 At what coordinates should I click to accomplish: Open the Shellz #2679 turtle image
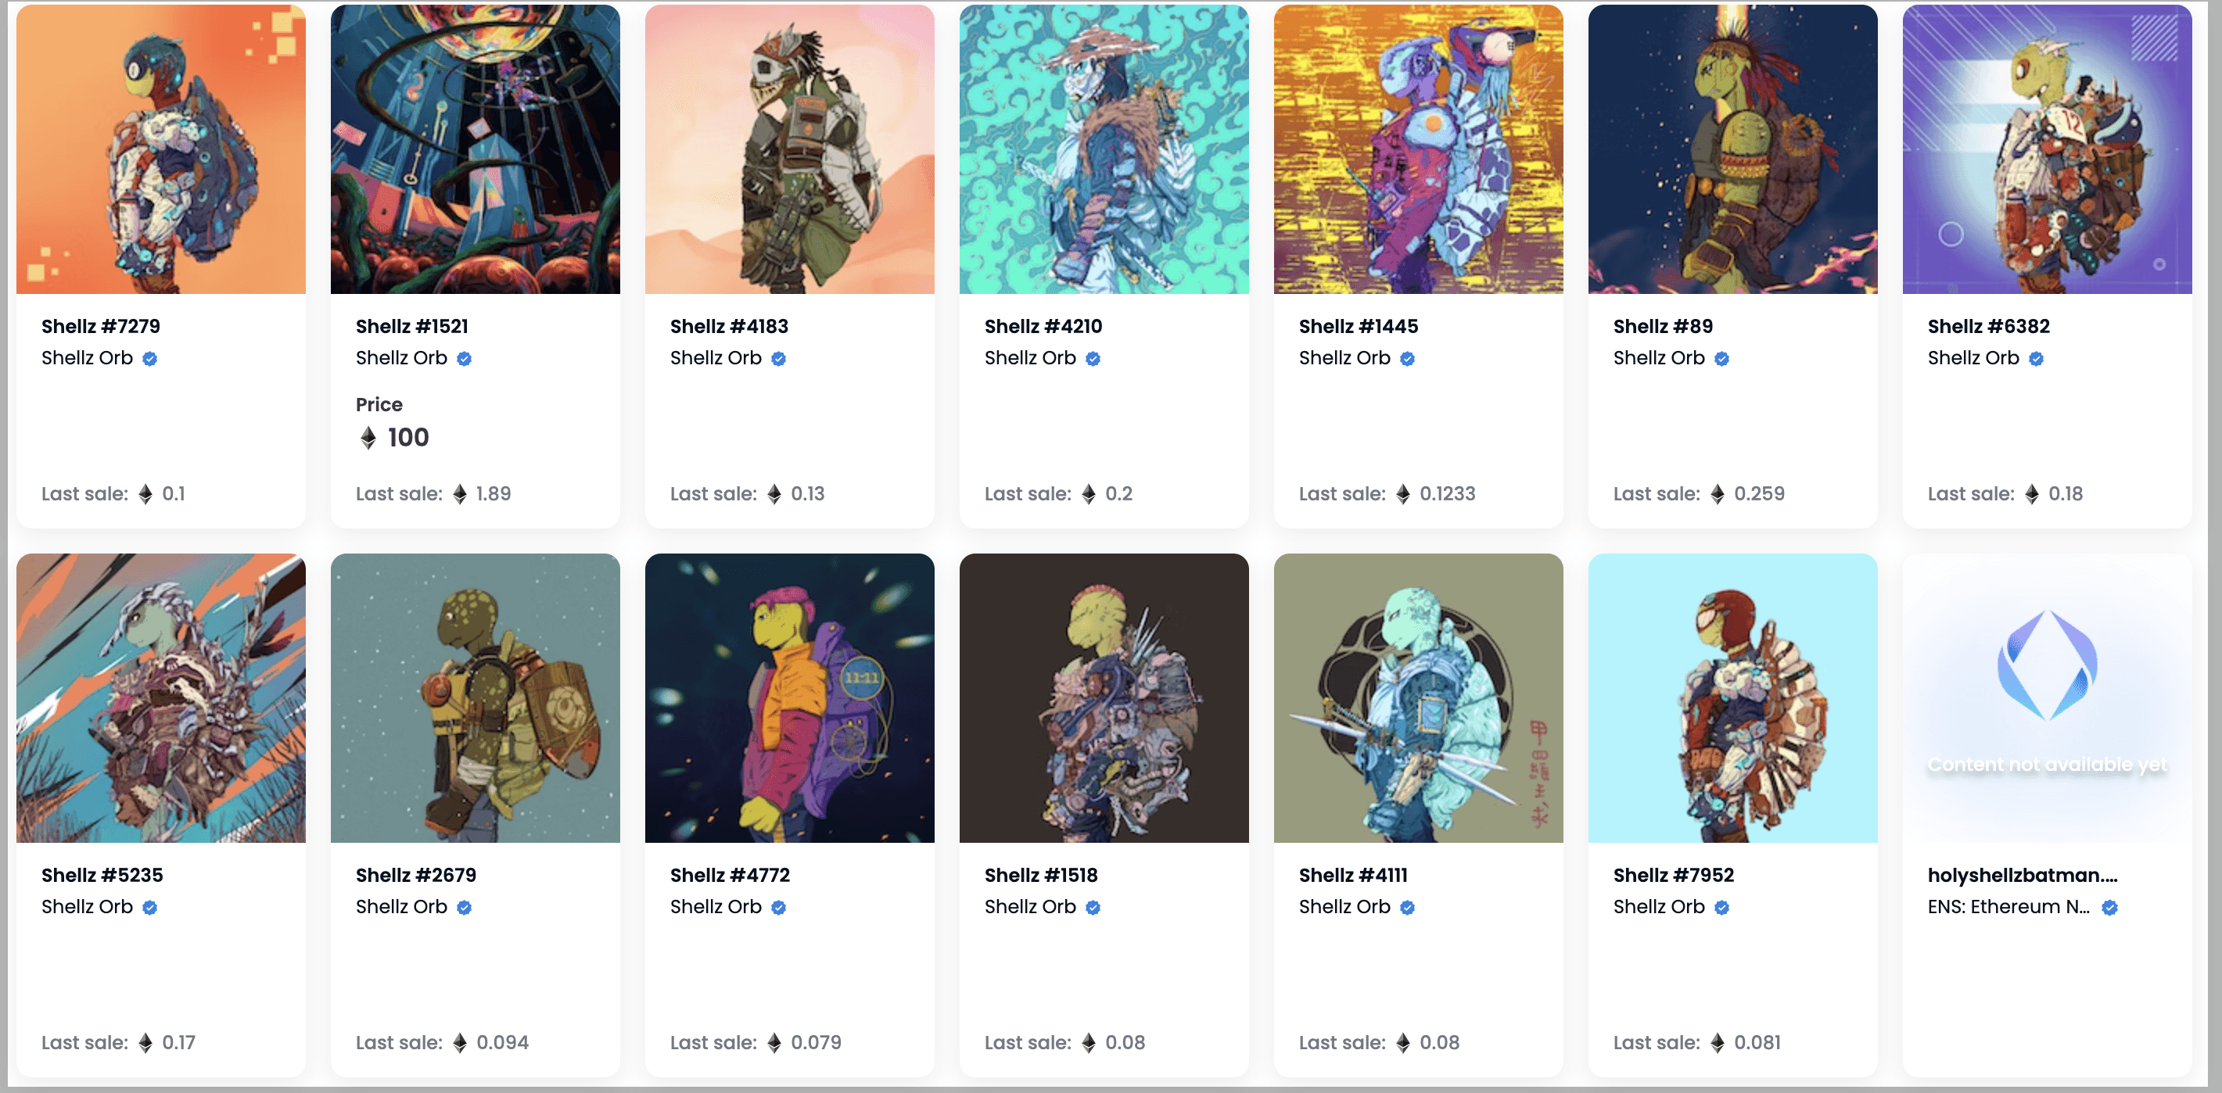tap(476, 698)
